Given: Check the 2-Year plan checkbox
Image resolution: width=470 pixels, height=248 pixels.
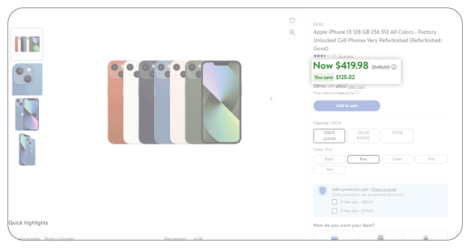Looking at the screenshot, I should 334,202.
